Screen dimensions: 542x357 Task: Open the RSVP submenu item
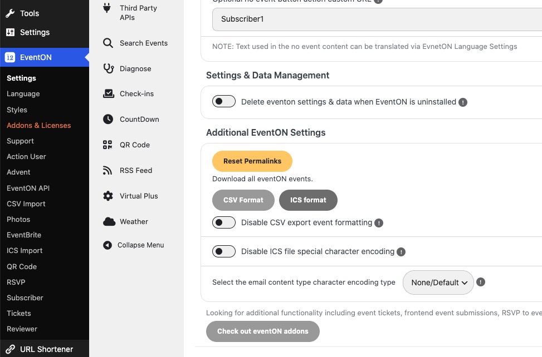click(x=16, y=282)
